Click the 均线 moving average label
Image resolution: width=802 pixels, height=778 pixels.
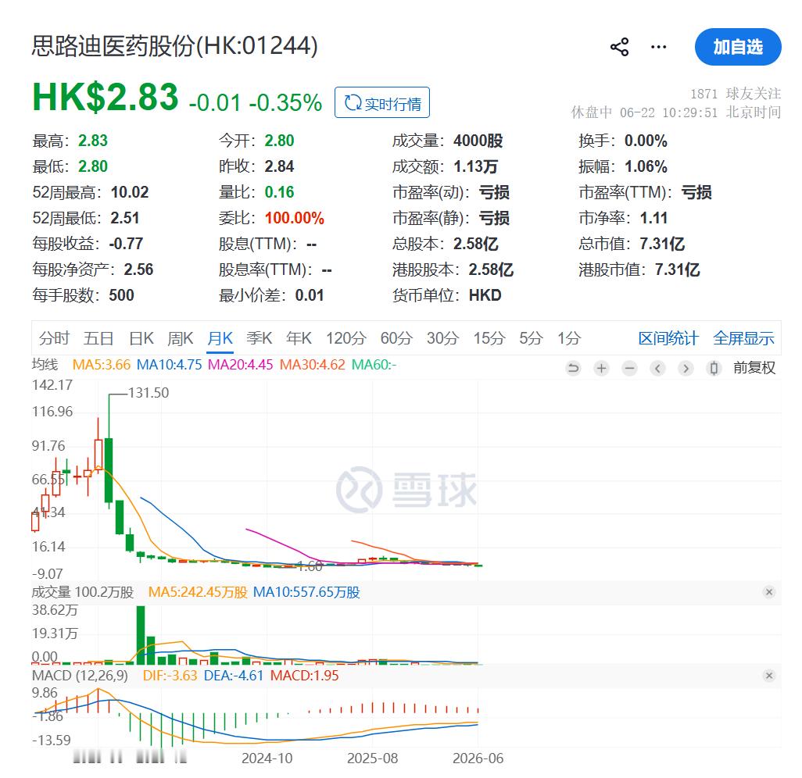(x=45, y=365)
